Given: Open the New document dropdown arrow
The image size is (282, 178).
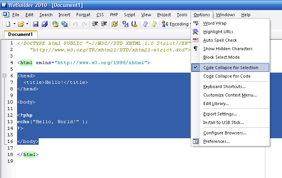Looking at the screenshot, I should [x=14, y=24].
